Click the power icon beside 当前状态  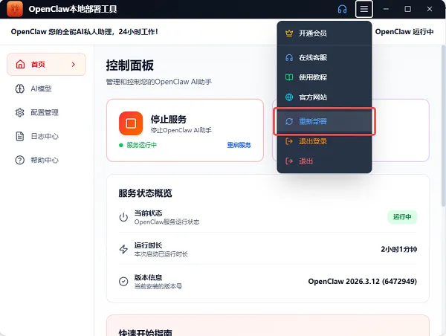(x=123, y=217)
